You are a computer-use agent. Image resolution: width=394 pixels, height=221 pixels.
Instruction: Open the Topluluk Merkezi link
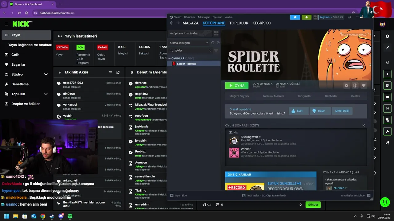[x=273, y=96]
